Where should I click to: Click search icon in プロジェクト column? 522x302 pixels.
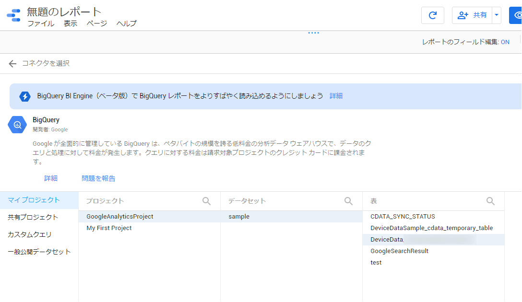tap(206, 201)
